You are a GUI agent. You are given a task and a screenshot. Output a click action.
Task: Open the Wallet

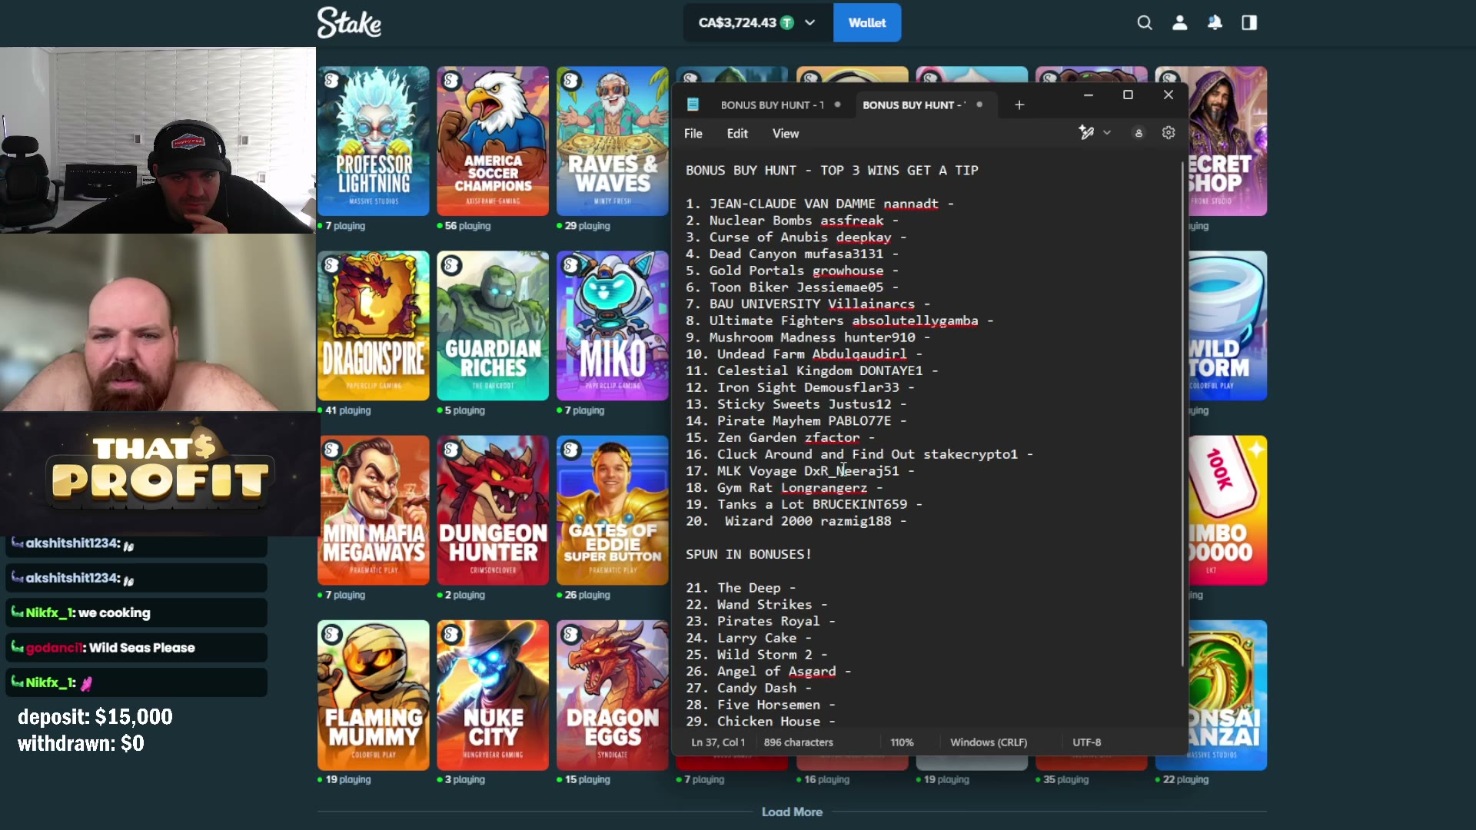pos(867,23)
